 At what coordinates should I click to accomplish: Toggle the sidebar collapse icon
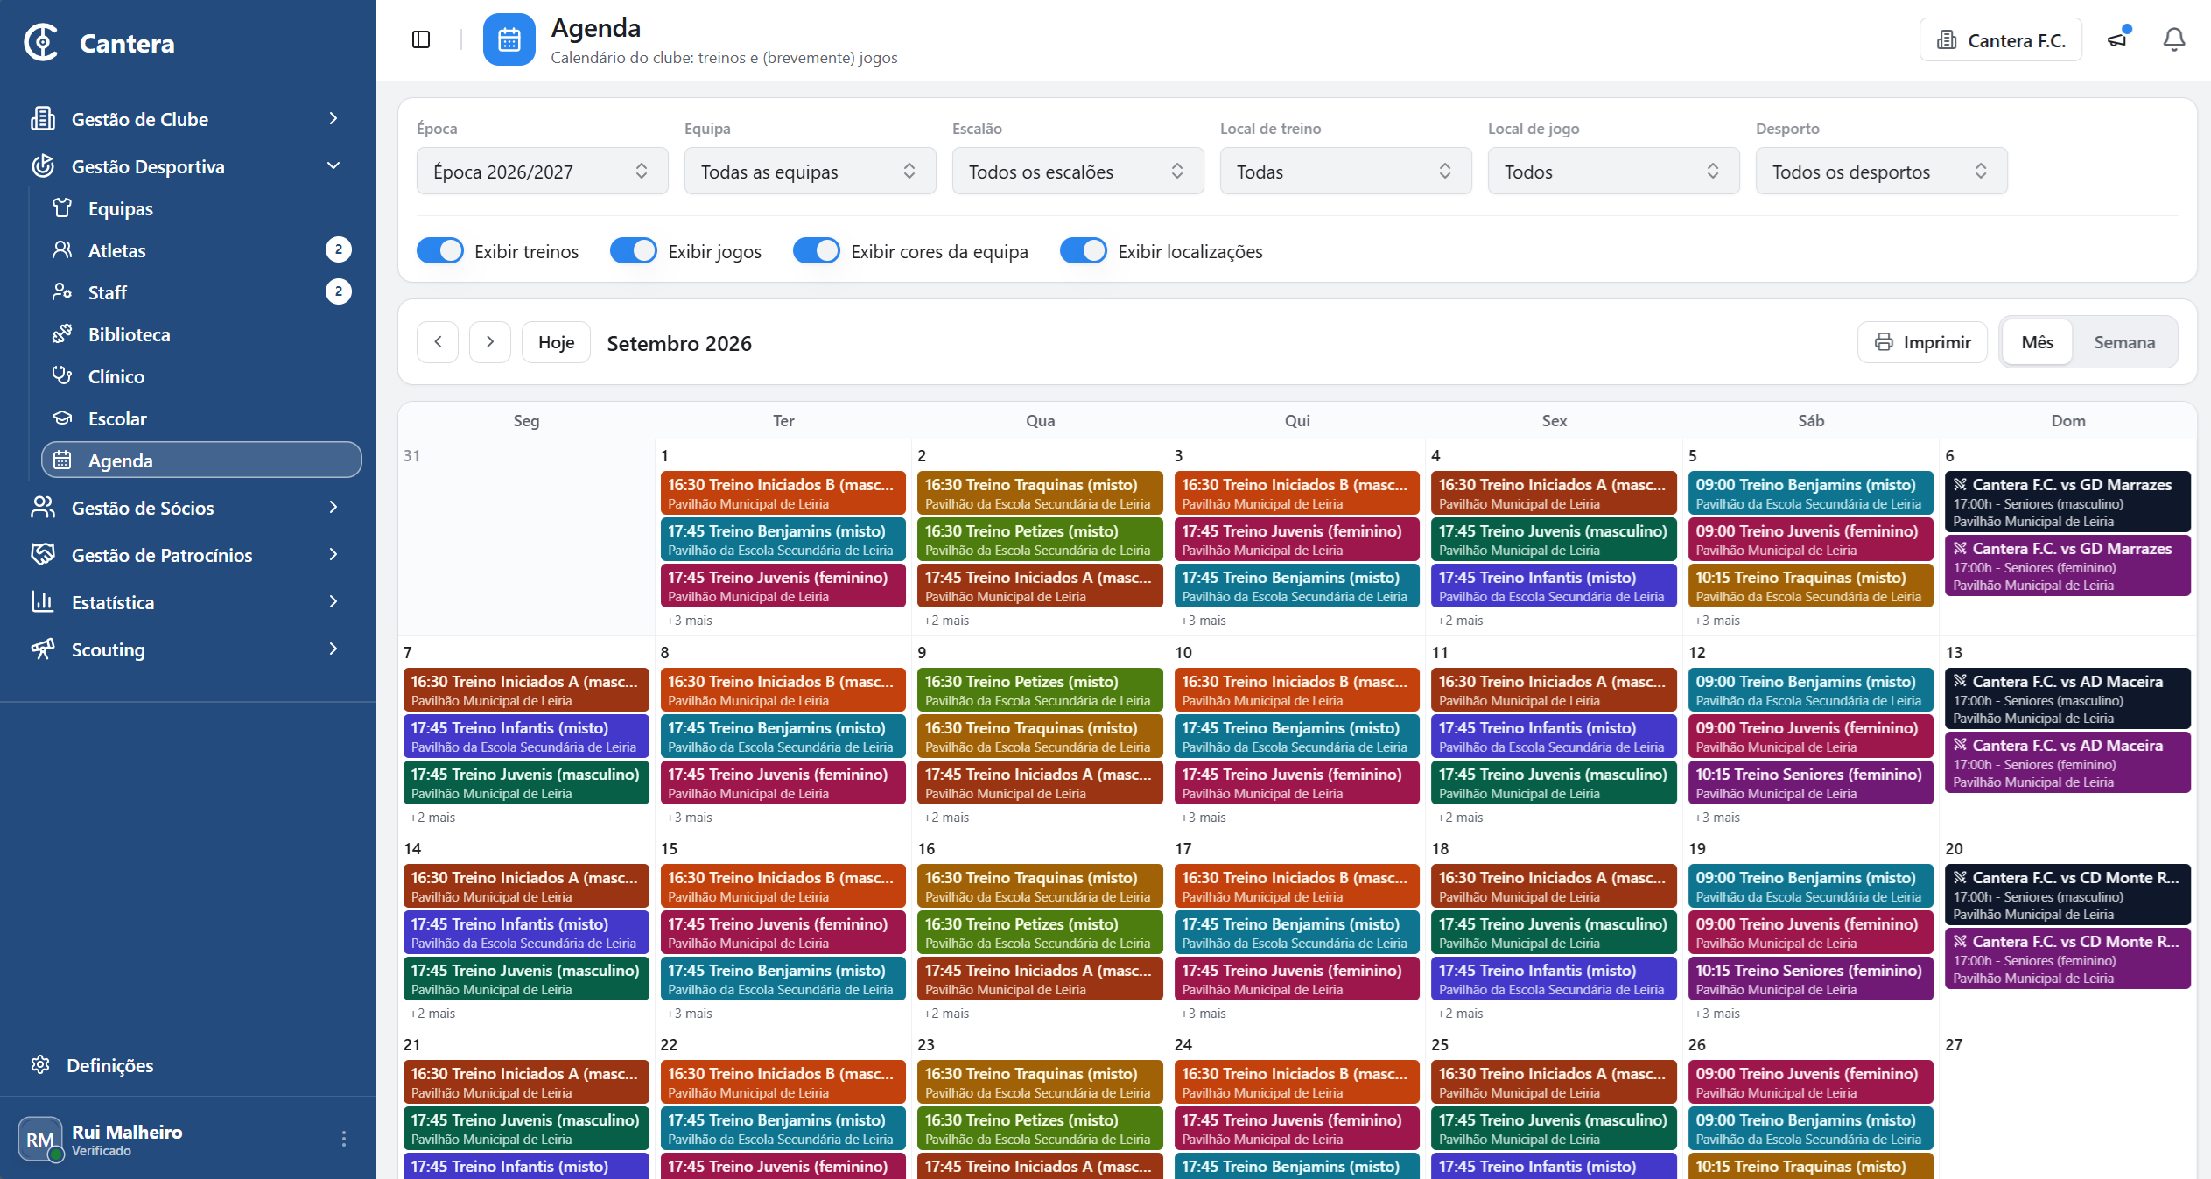click(x=421, y=39)
